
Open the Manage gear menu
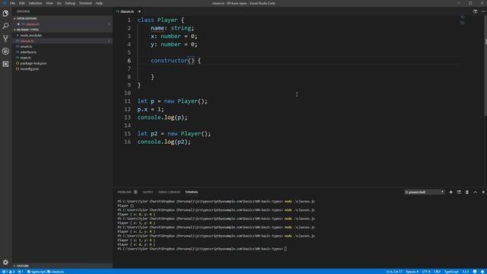5,263
